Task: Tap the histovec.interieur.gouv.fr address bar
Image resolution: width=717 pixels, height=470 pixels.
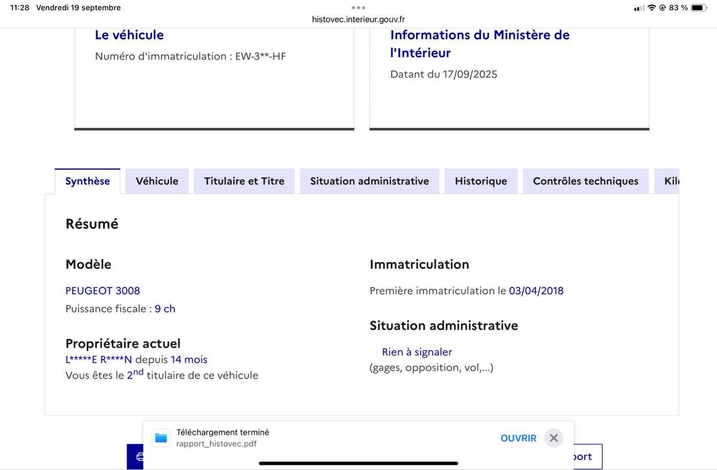Action: pos(358,19)
